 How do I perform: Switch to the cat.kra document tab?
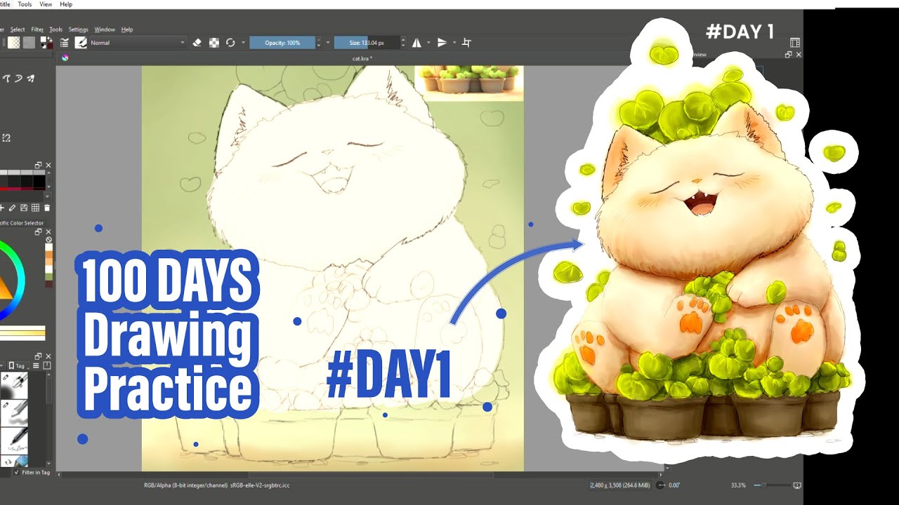coord(362,58)
